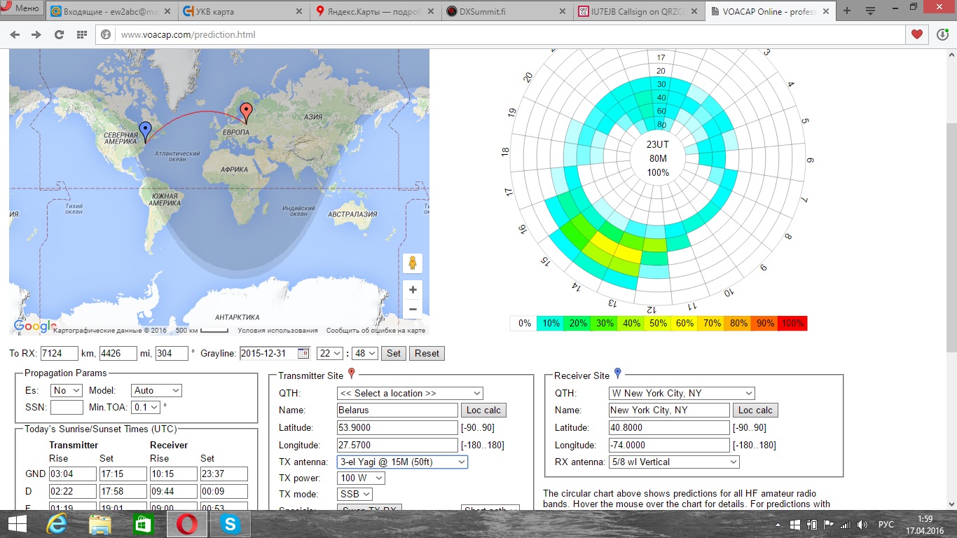957x538 pixels.
Task: Go back in browser history
Action: point(15,34)
